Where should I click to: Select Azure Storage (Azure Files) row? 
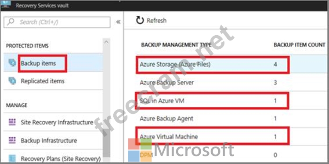point(231,64)
